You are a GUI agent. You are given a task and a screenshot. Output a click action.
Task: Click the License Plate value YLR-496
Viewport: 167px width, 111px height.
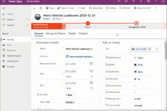pos(138,106)
